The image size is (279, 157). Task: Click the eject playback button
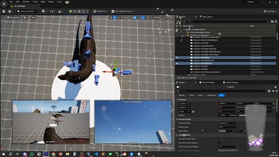(83, 11)
